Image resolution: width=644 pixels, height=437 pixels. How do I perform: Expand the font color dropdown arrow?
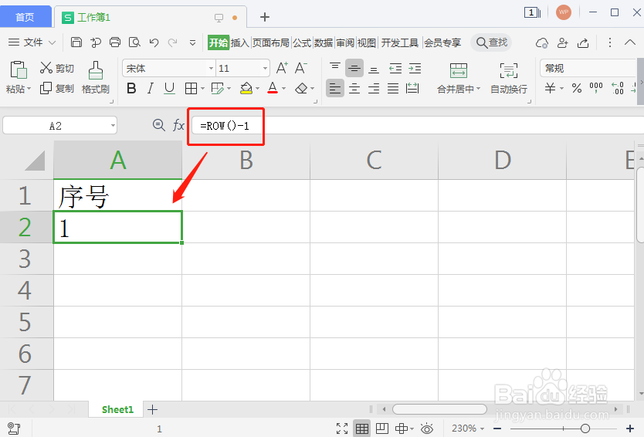tap(284, 88)
